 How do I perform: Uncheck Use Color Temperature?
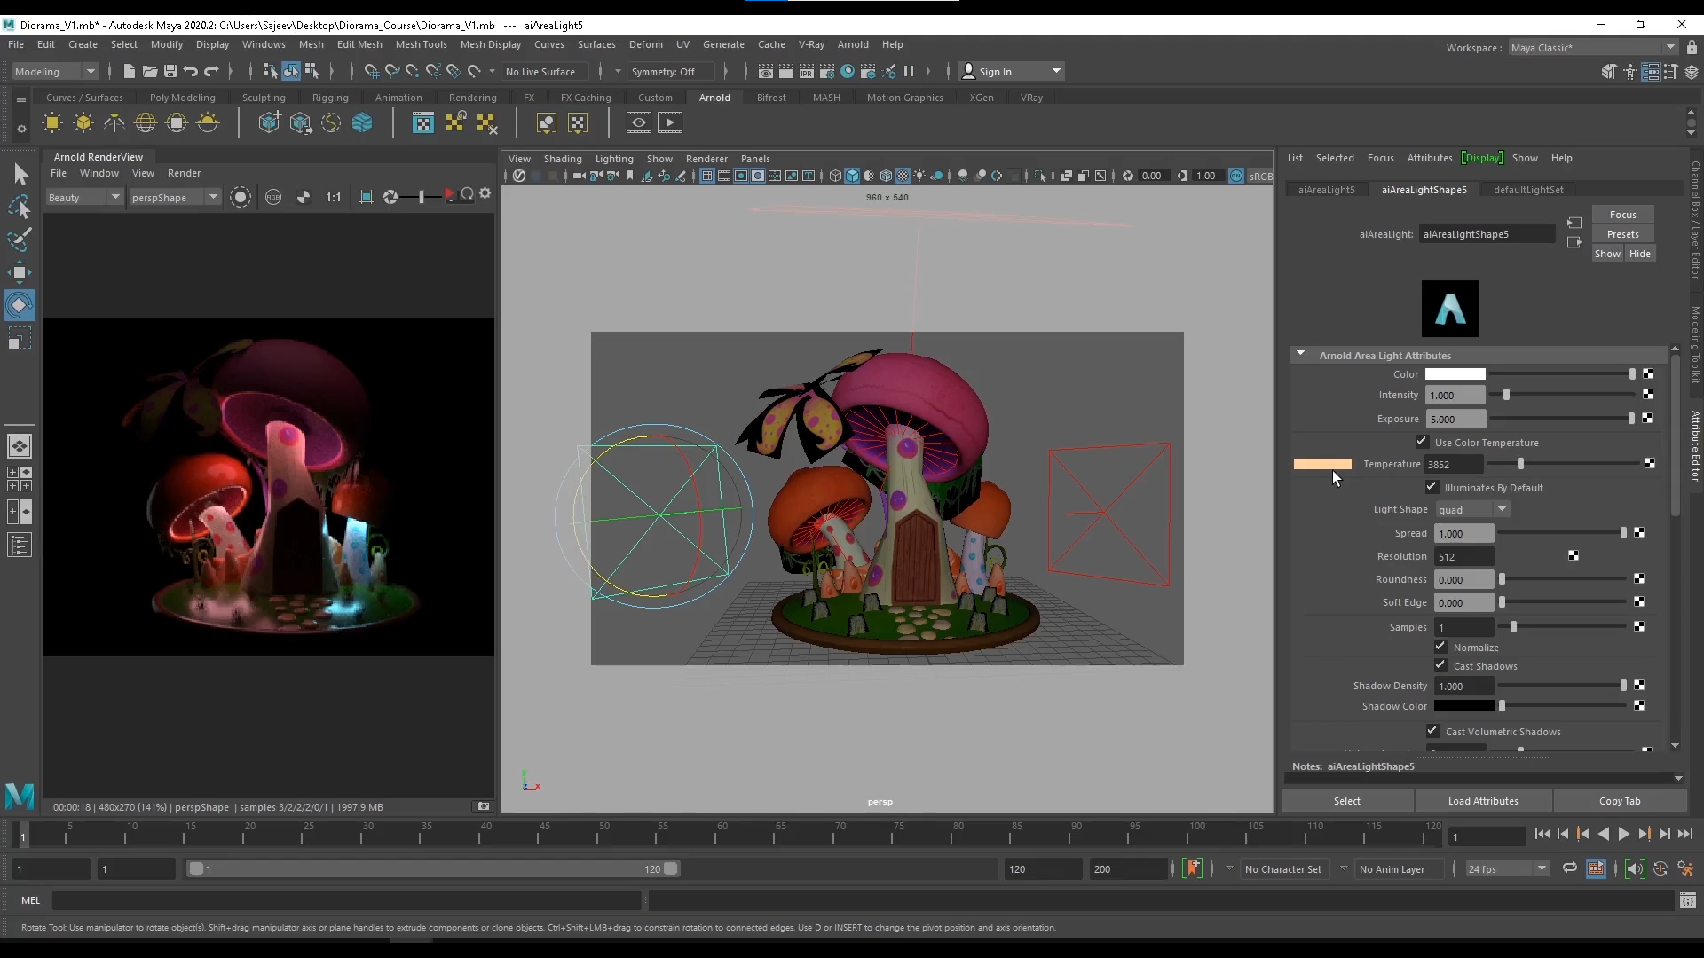(x=1421, y=442)
